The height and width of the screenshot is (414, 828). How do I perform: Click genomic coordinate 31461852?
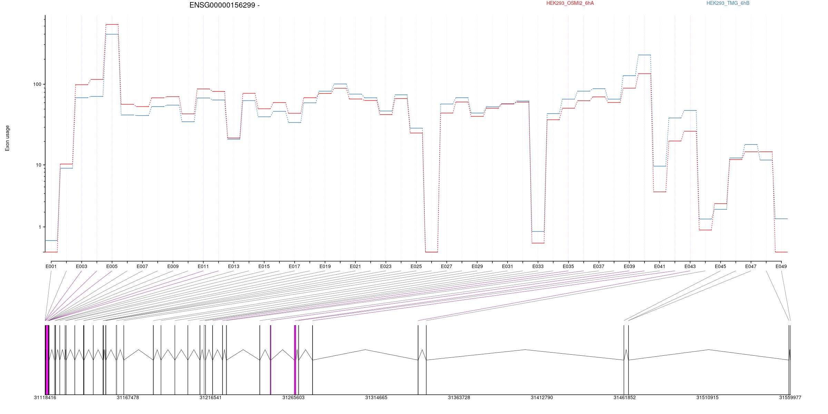click(x=625, y=397)
